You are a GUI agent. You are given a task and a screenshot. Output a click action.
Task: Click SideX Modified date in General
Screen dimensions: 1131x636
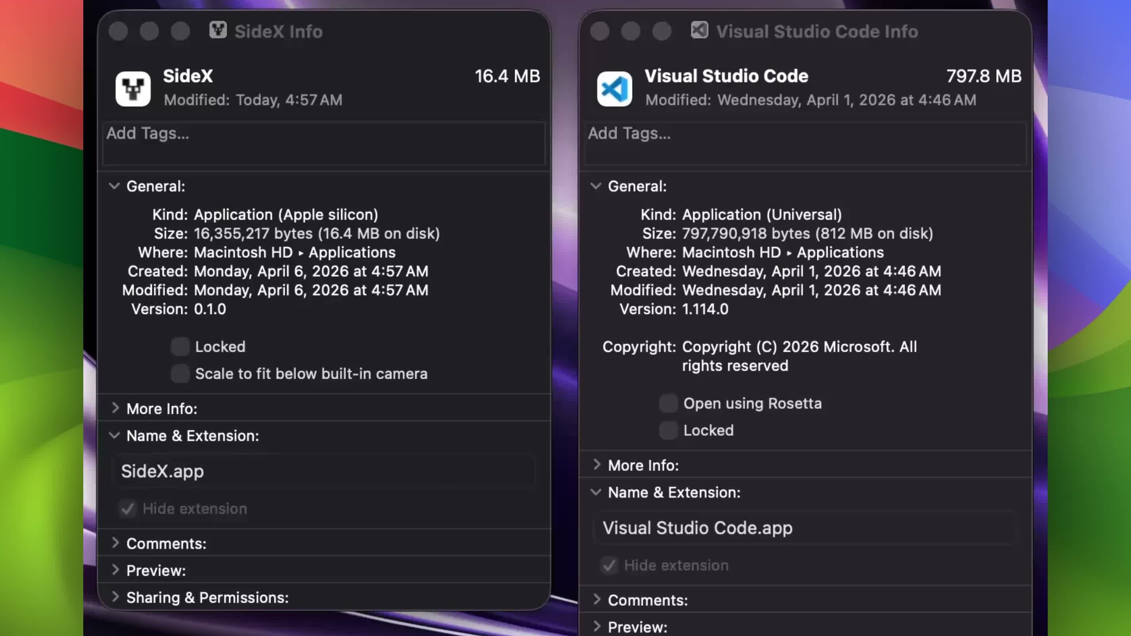[x=311, y=290]
